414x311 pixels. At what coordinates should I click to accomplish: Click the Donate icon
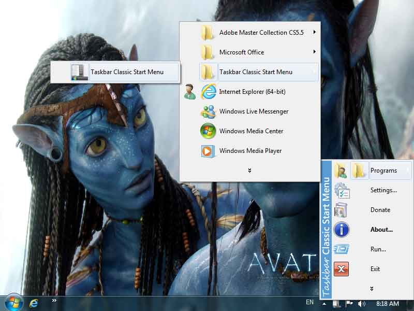click(x=341, y=210)
